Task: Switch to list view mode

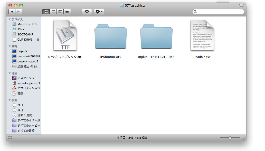Action: click(53, 12)
